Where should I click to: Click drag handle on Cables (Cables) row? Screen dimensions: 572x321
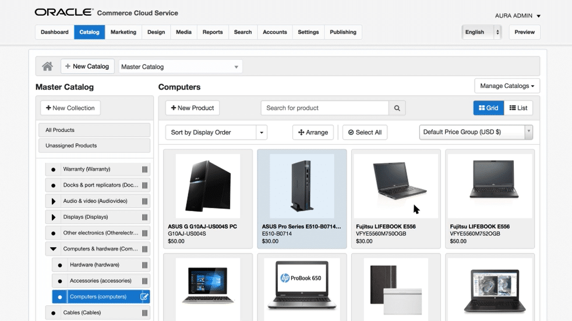145,313
